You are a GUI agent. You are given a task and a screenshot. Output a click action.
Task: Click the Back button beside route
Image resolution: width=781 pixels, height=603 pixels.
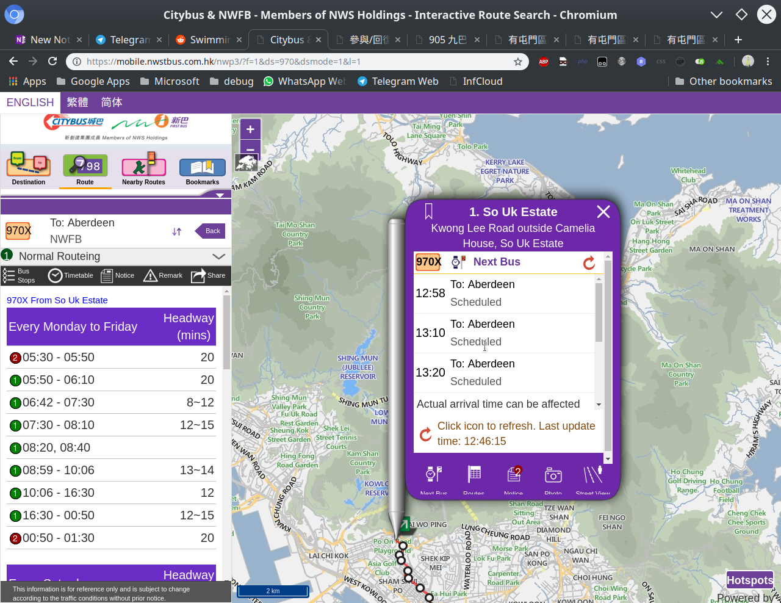211,231
